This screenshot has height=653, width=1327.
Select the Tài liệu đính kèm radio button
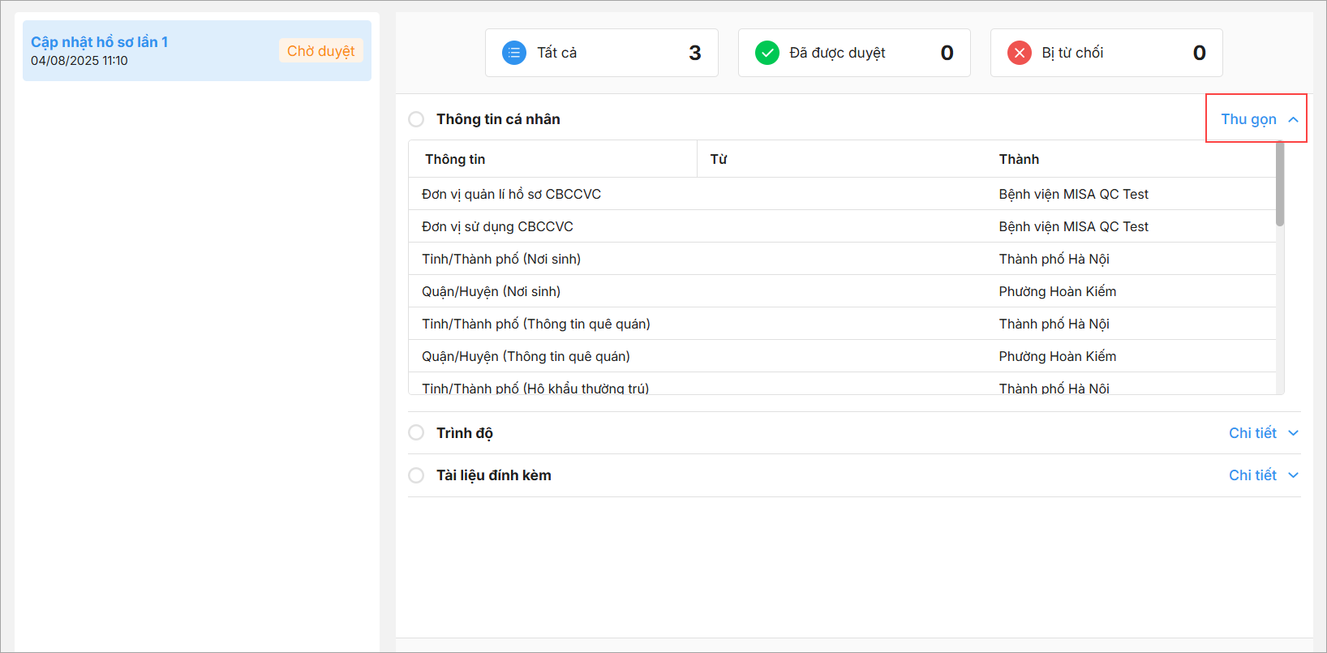click(x=416, y=475)
